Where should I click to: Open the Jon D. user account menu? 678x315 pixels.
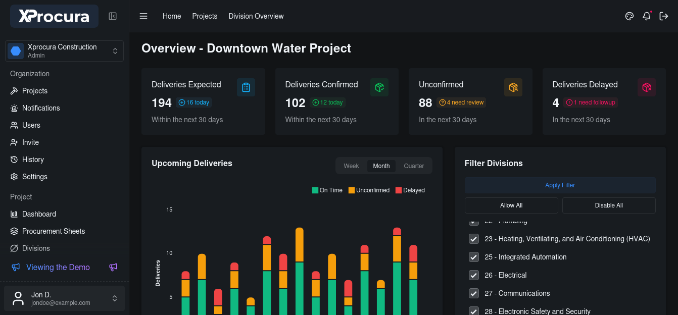pyautogui.click(x=64, y=298)
